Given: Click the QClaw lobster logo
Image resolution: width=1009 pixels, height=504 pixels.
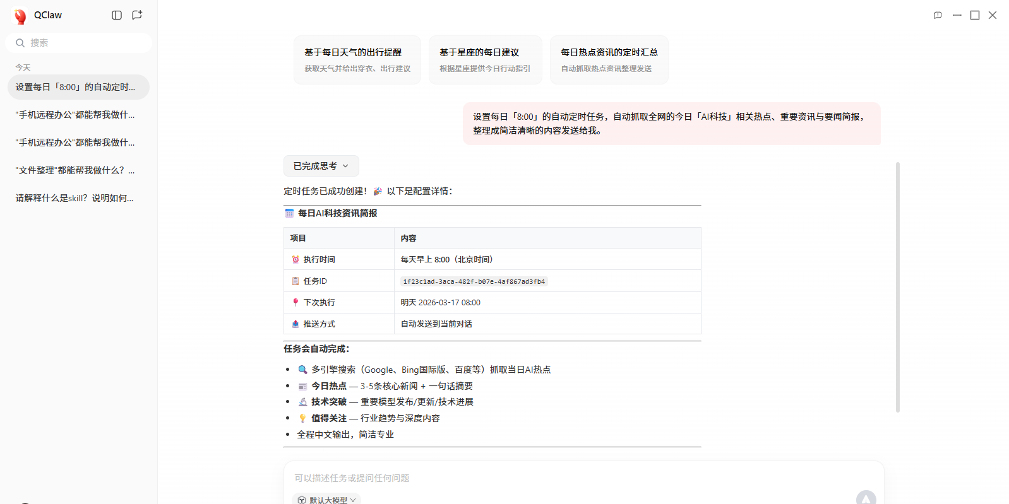Looking at the screenshot, I should 20,16.
